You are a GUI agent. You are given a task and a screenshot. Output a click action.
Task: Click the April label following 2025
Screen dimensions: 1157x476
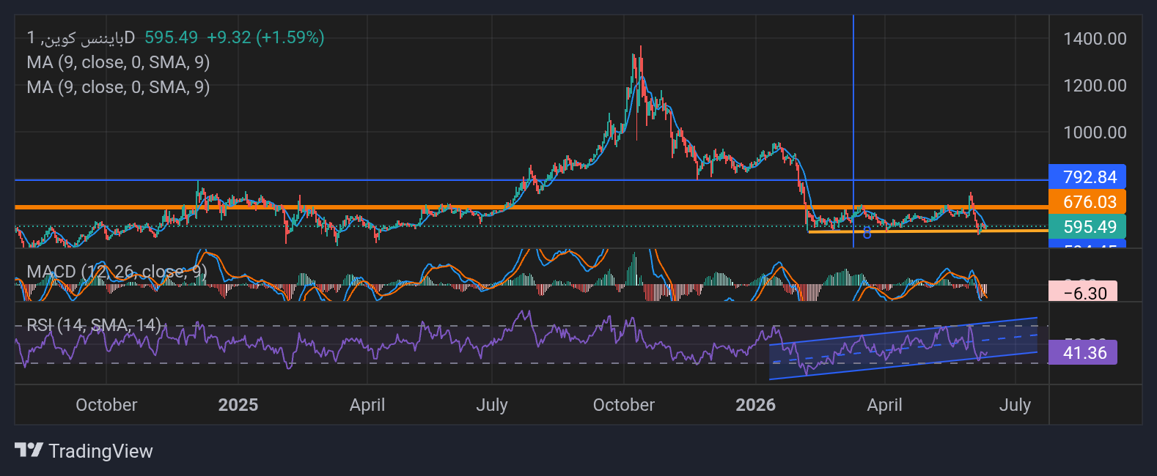(367, 405)
